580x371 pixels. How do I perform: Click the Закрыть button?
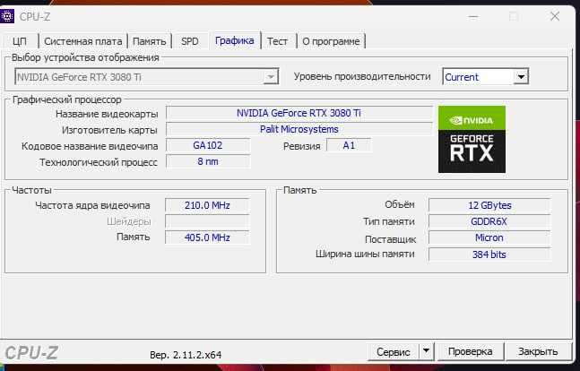(x=538, y=351)
